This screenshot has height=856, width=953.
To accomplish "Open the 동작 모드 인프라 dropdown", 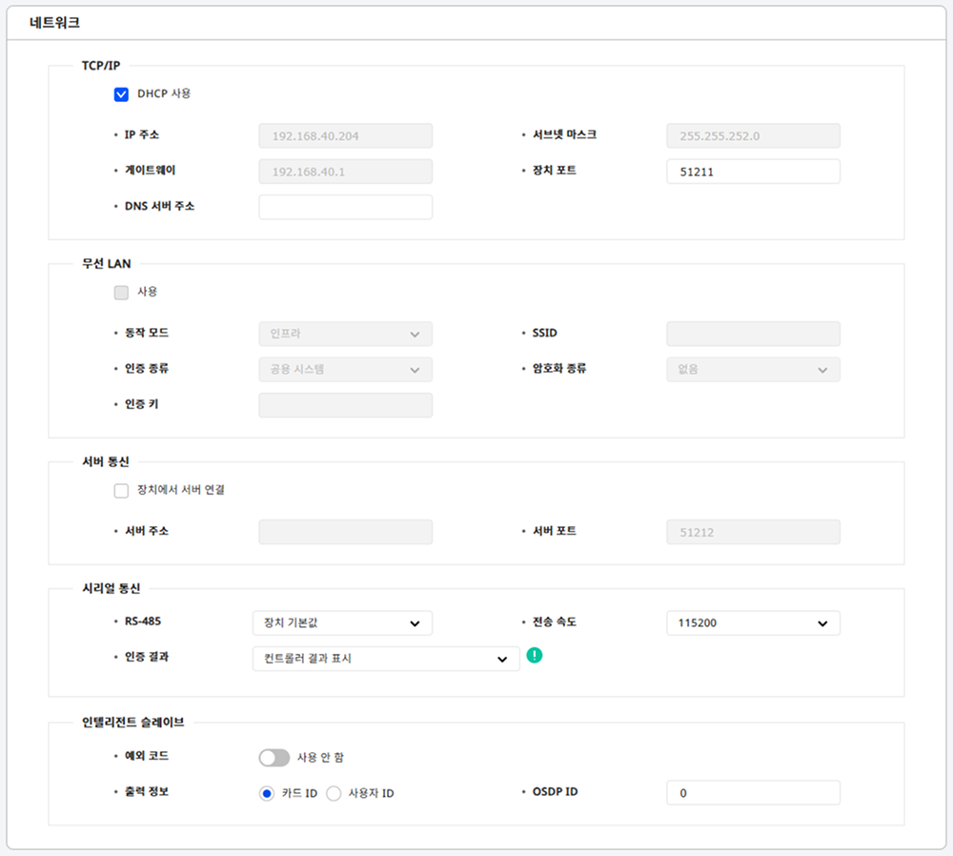I will pyautogui.click(x=345, y=334).
